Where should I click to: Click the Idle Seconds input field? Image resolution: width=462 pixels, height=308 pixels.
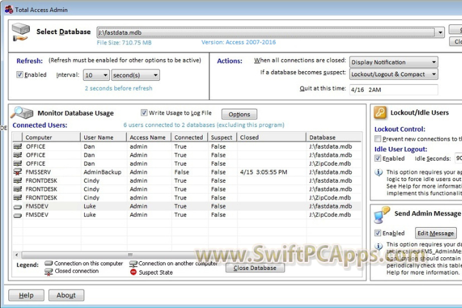(458, 158)
